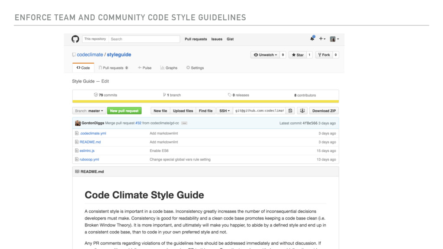Click the '15 days ago' timestamp

[x=326, y=151]
